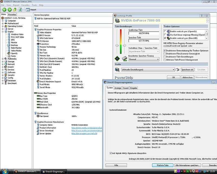This screenshot has width=217, height=174.
Task: Click the graphics card icon in PowerStrip header
Action: click(117, 21)
